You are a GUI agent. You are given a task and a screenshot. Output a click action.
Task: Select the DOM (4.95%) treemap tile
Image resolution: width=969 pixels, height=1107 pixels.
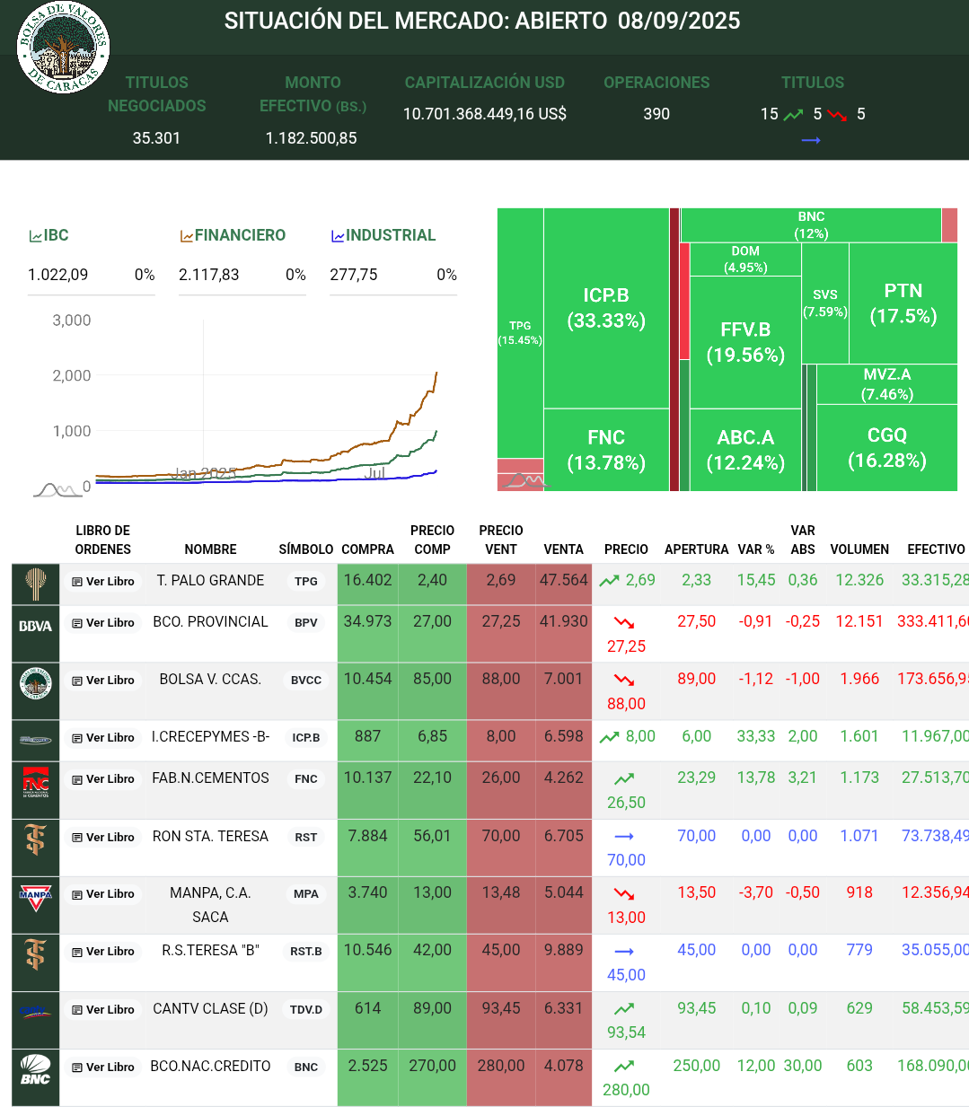point(745,259)
